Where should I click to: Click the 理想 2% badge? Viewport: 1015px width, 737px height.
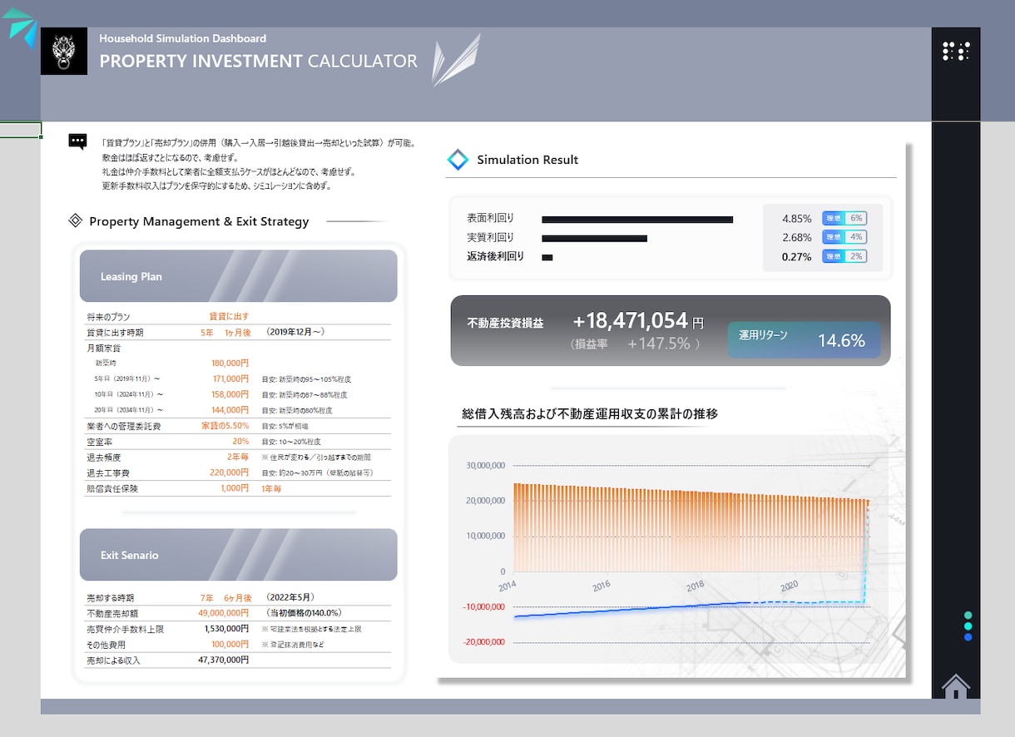pos(844,256)
